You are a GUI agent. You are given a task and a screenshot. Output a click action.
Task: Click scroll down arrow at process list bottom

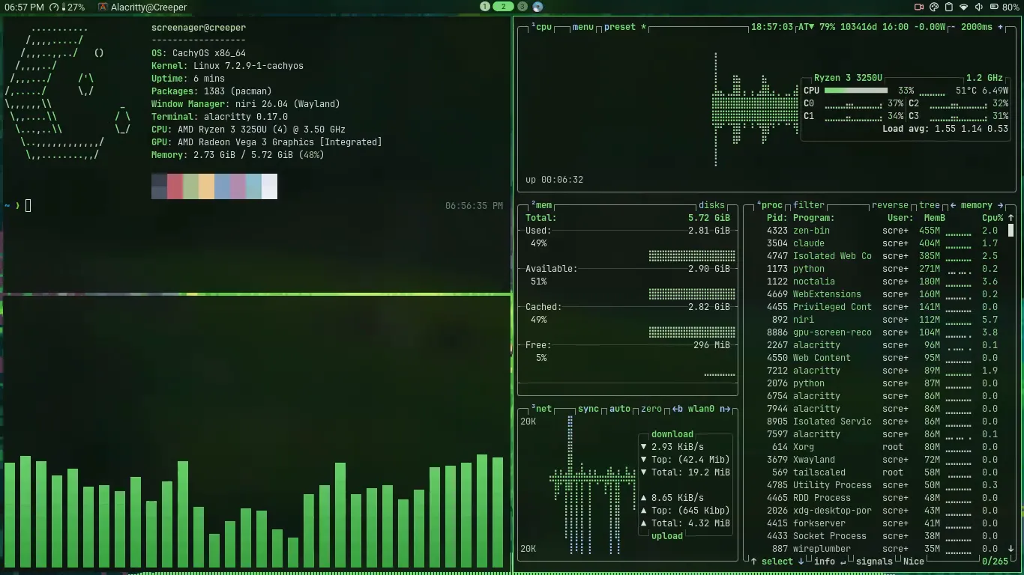(1011, 549)
